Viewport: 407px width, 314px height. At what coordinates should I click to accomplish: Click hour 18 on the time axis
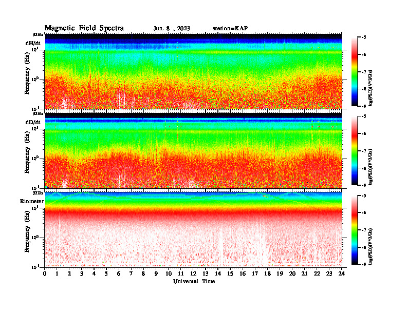(267, 274)
